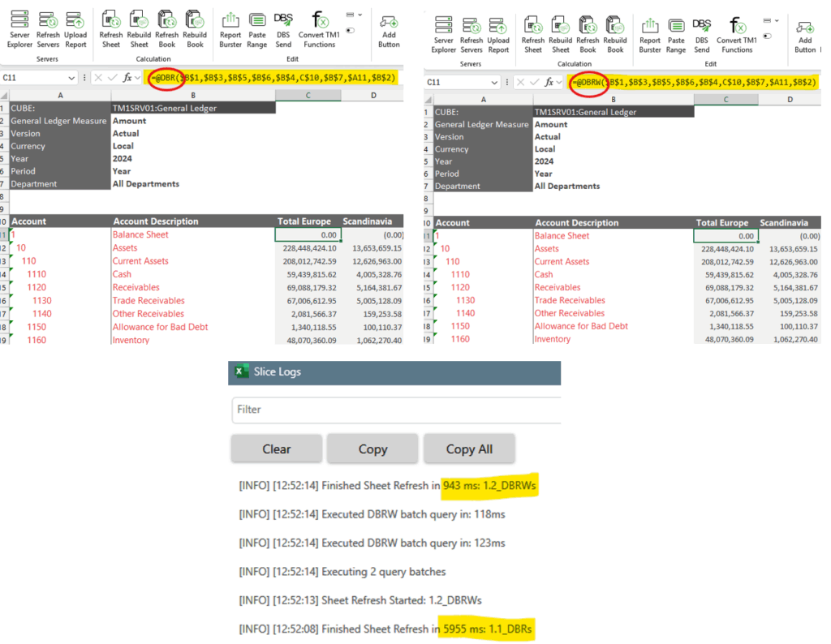Screen dimensions: 831x644
Task: Click Refresh Book in the DBRW formula window
Action: [x=588, y=34]
